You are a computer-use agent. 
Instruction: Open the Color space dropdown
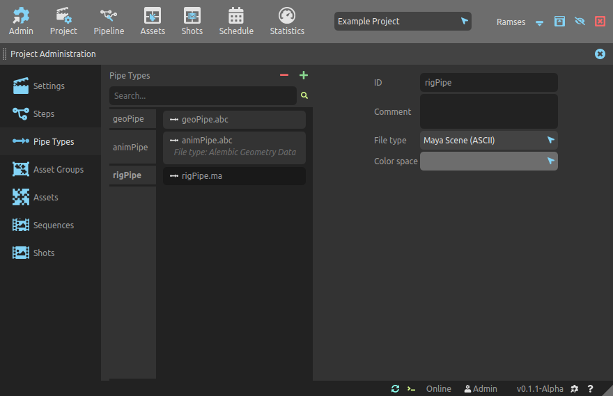coord(488,161)
